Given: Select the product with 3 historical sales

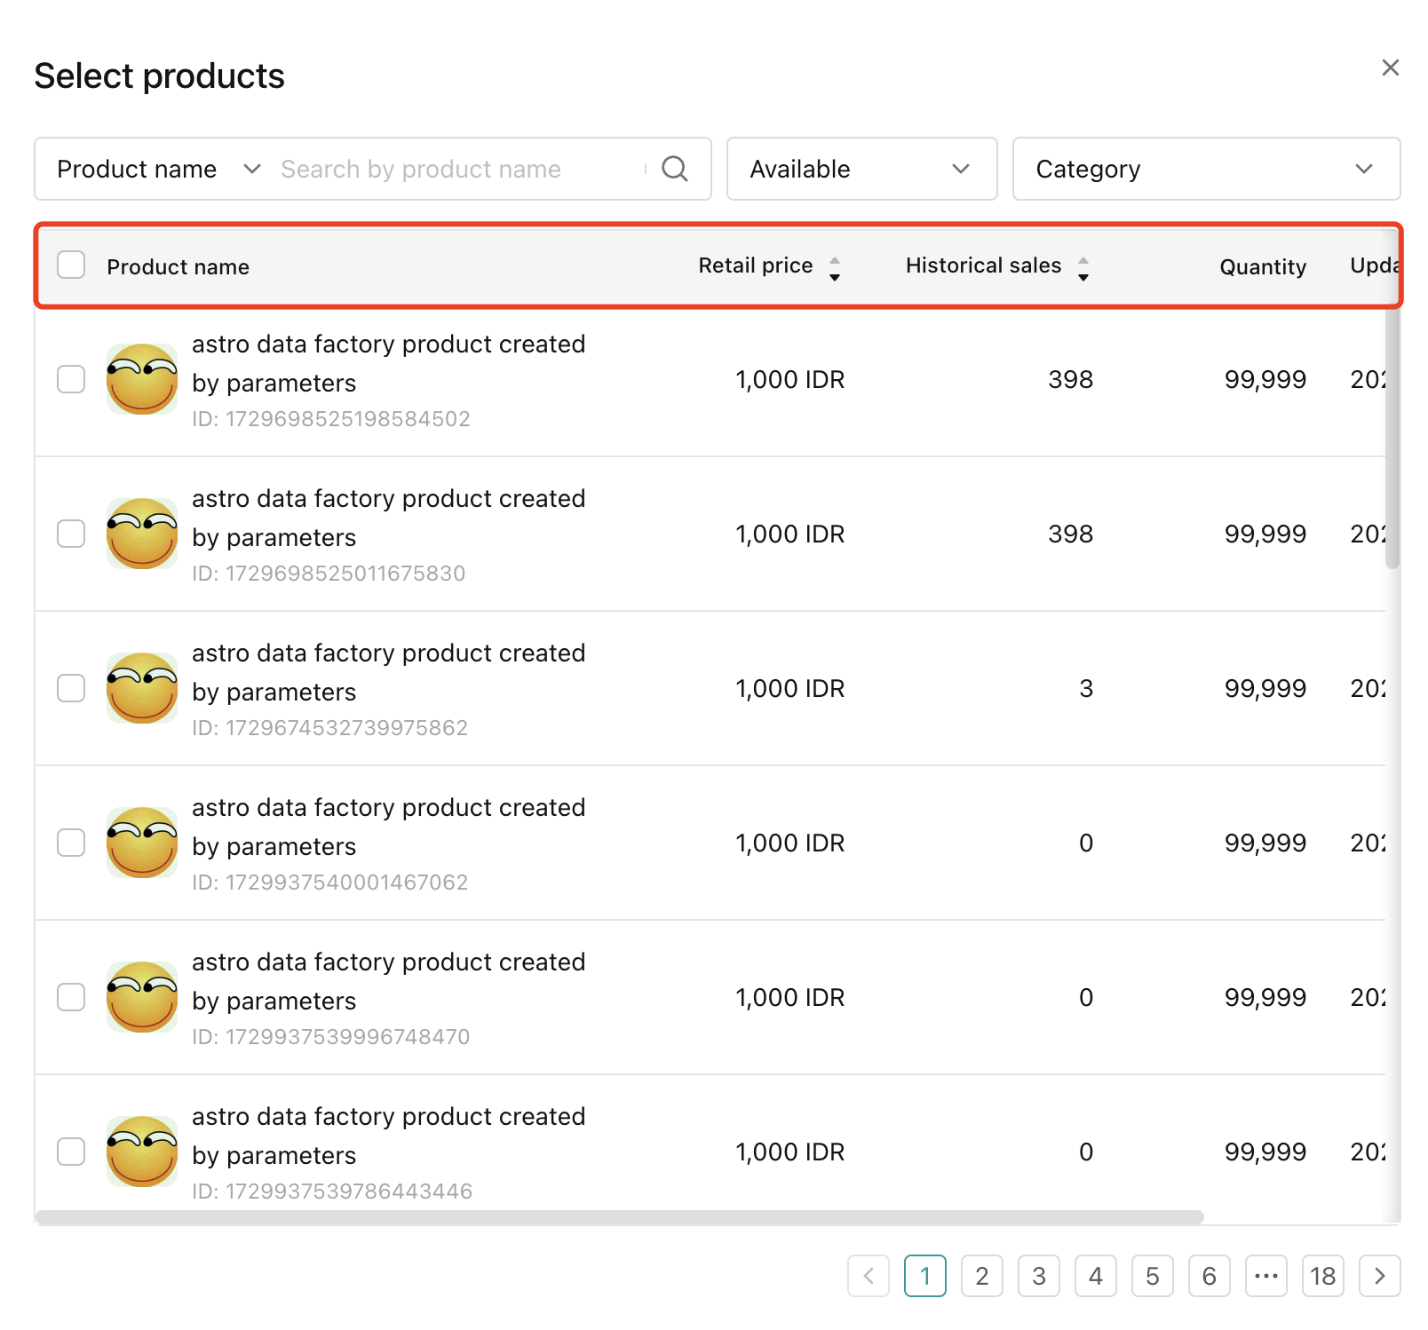Looking at the screenshot, I should pos(71,688).
